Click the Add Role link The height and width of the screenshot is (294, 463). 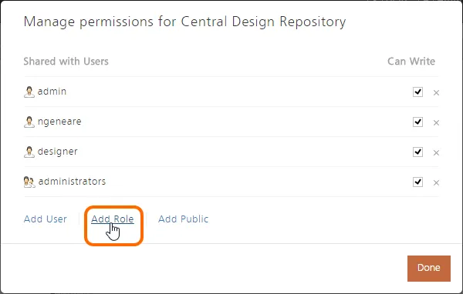click(113, 219)
